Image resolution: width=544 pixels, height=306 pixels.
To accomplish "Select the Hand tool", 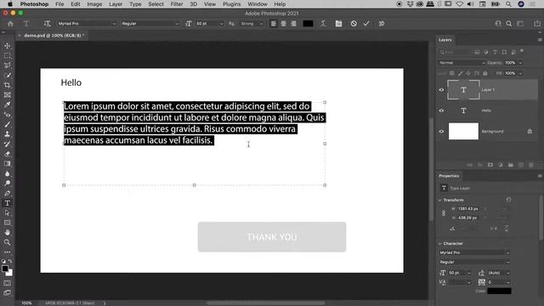I will coord(8,232).
